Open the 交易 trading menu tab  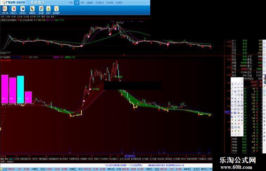[77, 3]
